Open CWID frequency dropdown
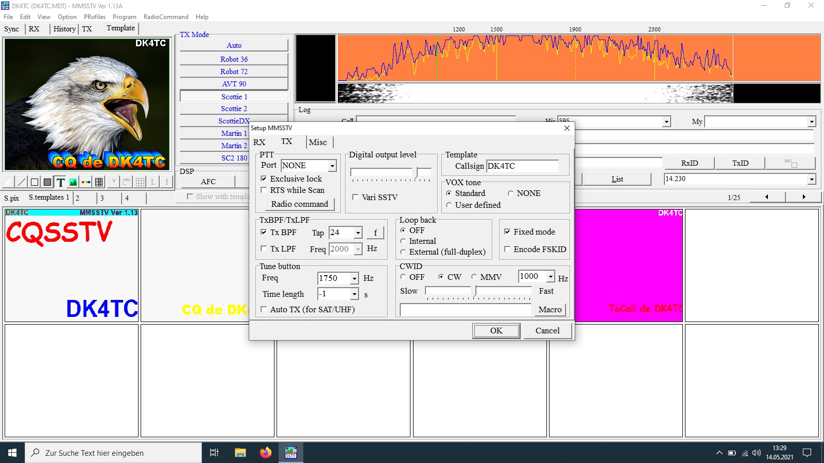Screen dimensions: 824x463 click(x=551, y=276)
